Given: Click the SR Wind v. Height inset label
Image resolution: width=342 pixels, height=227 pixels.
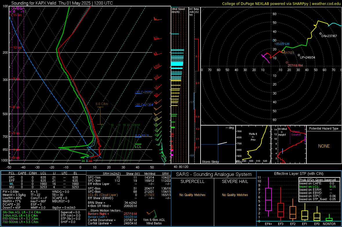Looking at the screenshot, I should pos(282,132).
